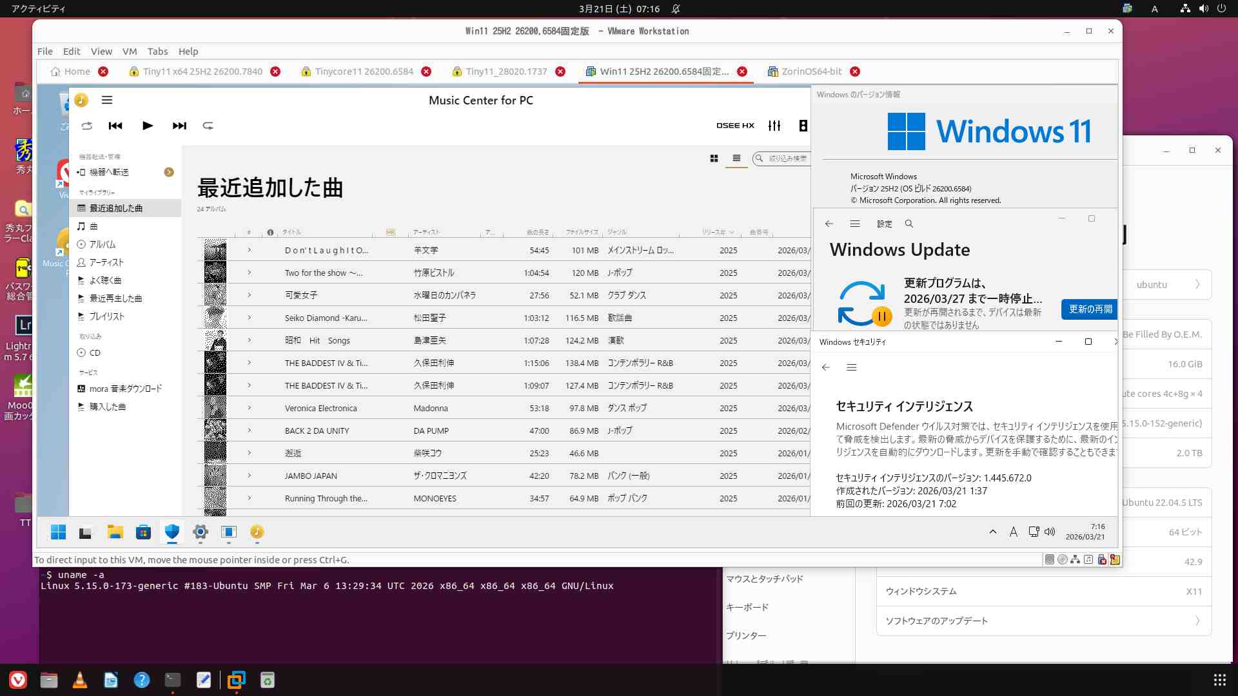Screen dimensions: 1238x696
Task: Switch to list view layout
Action: point(736,159)
